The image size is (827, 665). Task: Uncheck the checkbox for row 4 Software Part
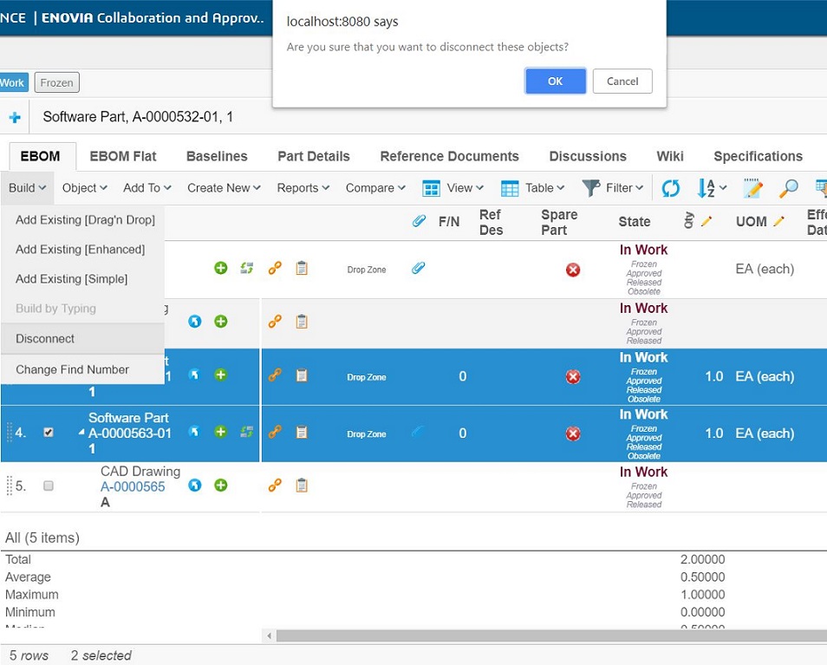[49, 433]
